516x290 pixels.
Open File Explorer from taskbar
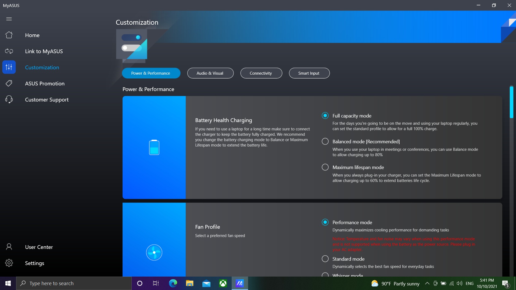click(x=189, y=283)
